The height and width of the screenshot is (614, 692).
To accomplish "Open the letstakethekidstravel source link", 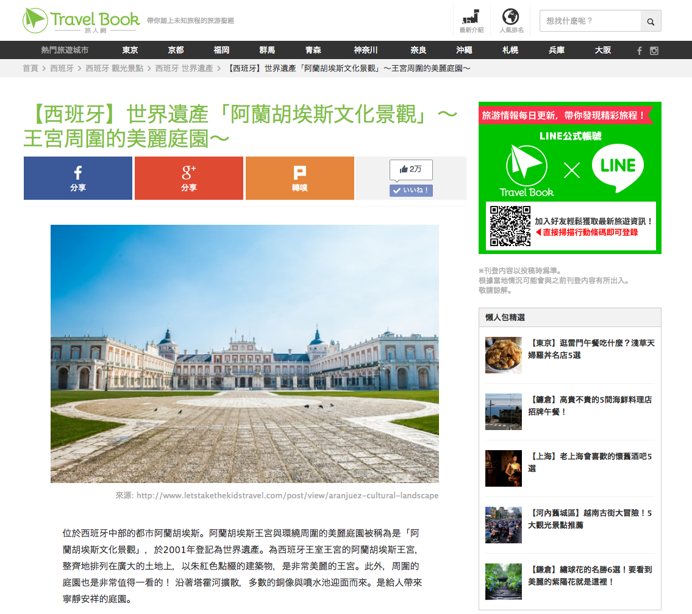I will (287, 495).
